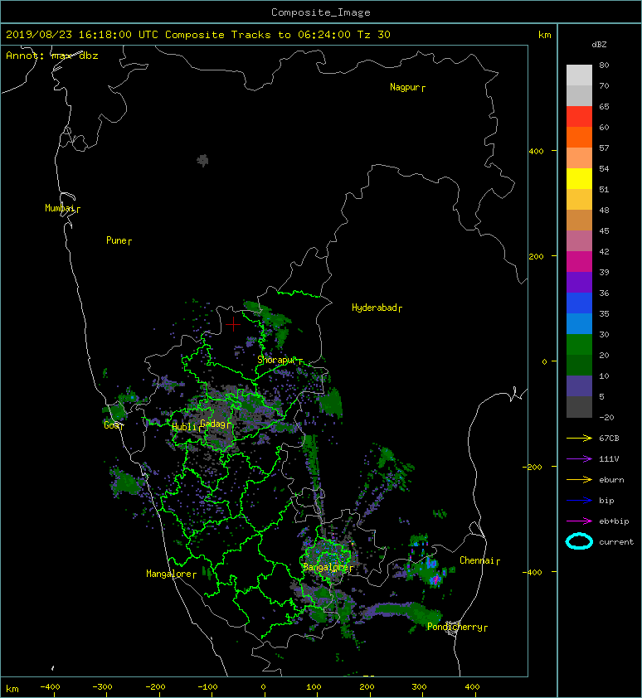Click the 2019/08/23 16:18:00 UTC timestamp
Screen dimensions: 642x698
coord(82,35)
